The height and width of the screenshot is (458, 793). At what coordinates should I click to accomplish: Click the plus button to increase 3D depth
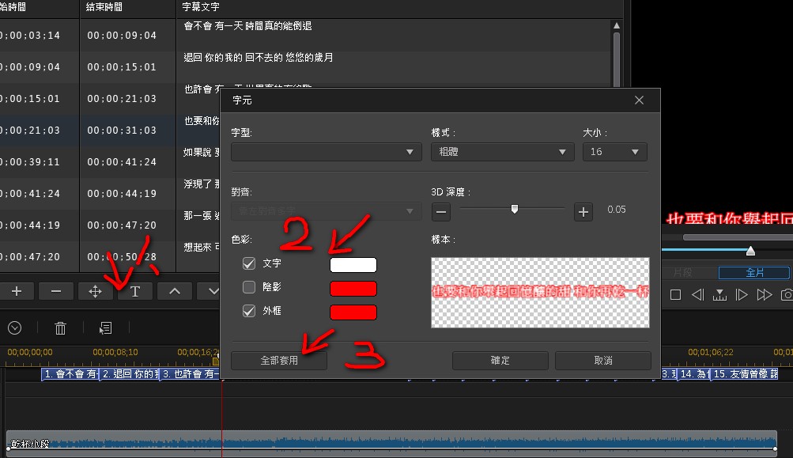[x=583, y=211]
